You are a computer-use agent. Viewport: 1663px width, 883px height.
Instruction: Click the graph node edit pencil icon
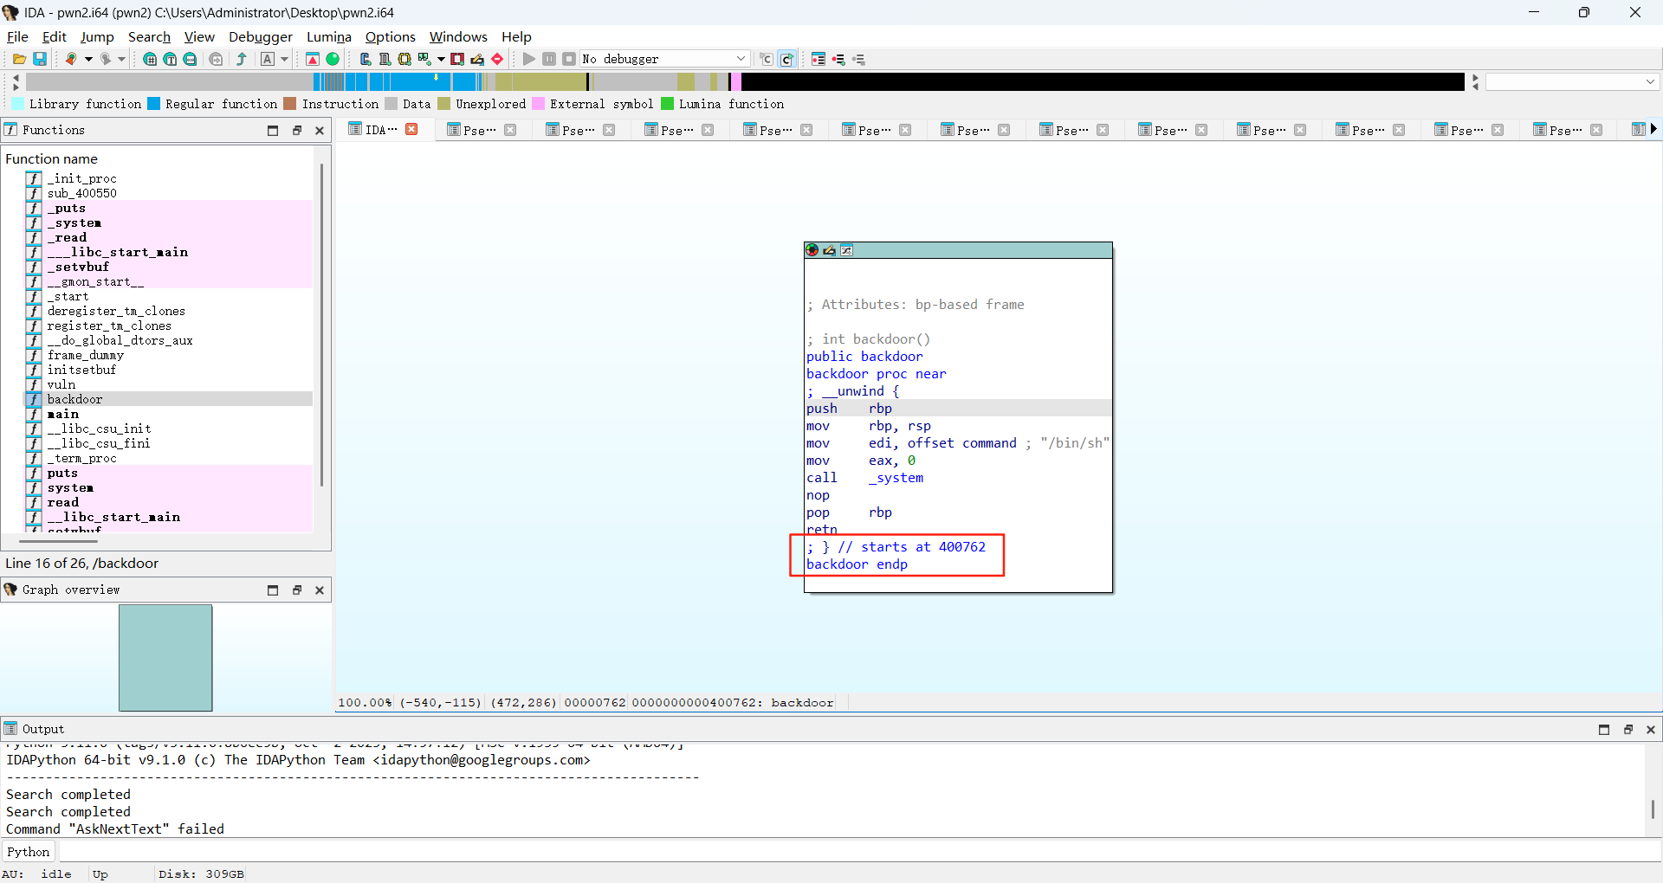point(829,250)
